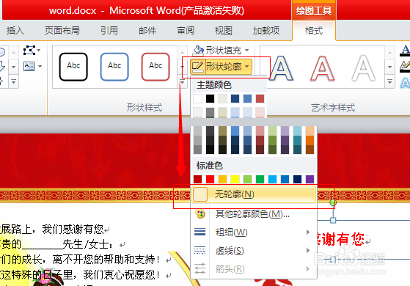Pick the standard green color swatch
This screenshot has width=410, height=286.
(260, 180)
